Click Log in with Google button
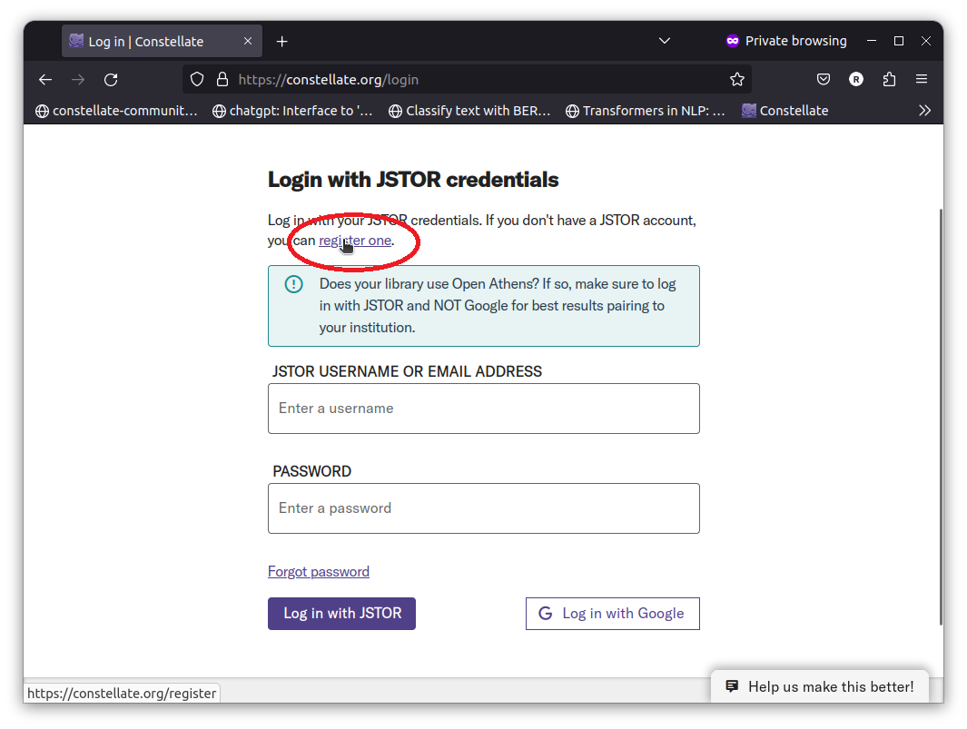Image resolution: width=967 pixels, height=729 pixels. pos(612,614)
